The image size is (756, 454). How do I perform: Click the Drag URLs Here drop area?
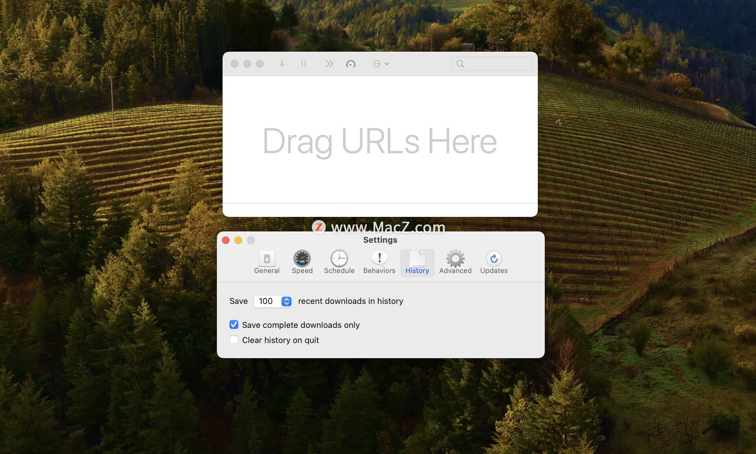pyautogui.click(x=380, y=140)
